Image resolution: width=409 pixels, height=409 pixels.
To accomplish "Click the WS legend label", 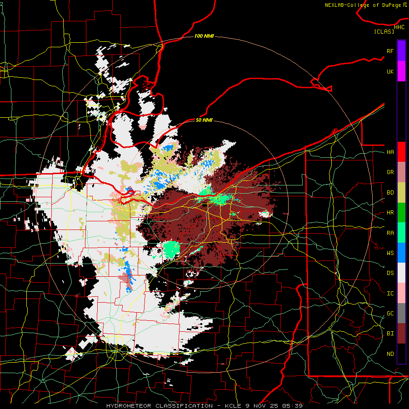I will [x=390, y=253].
